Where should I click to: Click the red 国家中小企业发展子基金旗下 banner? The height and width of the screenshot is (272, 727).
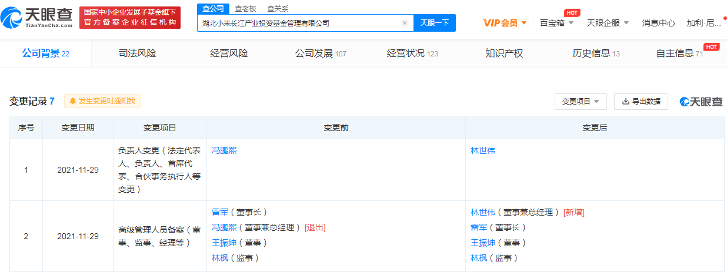130,18
